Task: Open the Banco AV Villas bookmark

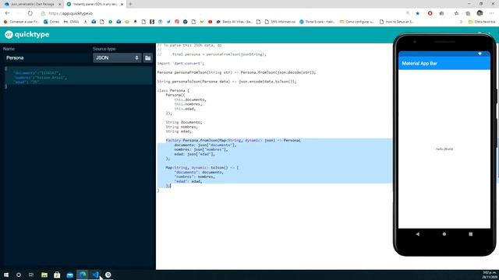Action: 234,22
